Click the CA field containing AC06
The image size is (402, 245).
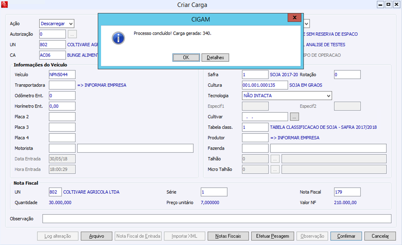[x=53, y=55]
